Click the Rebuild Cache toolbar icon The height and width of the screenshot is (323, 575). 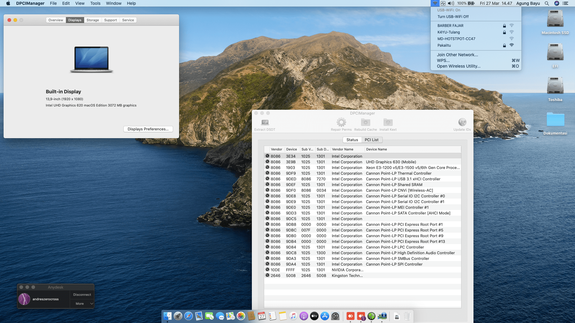pos(365,122)
